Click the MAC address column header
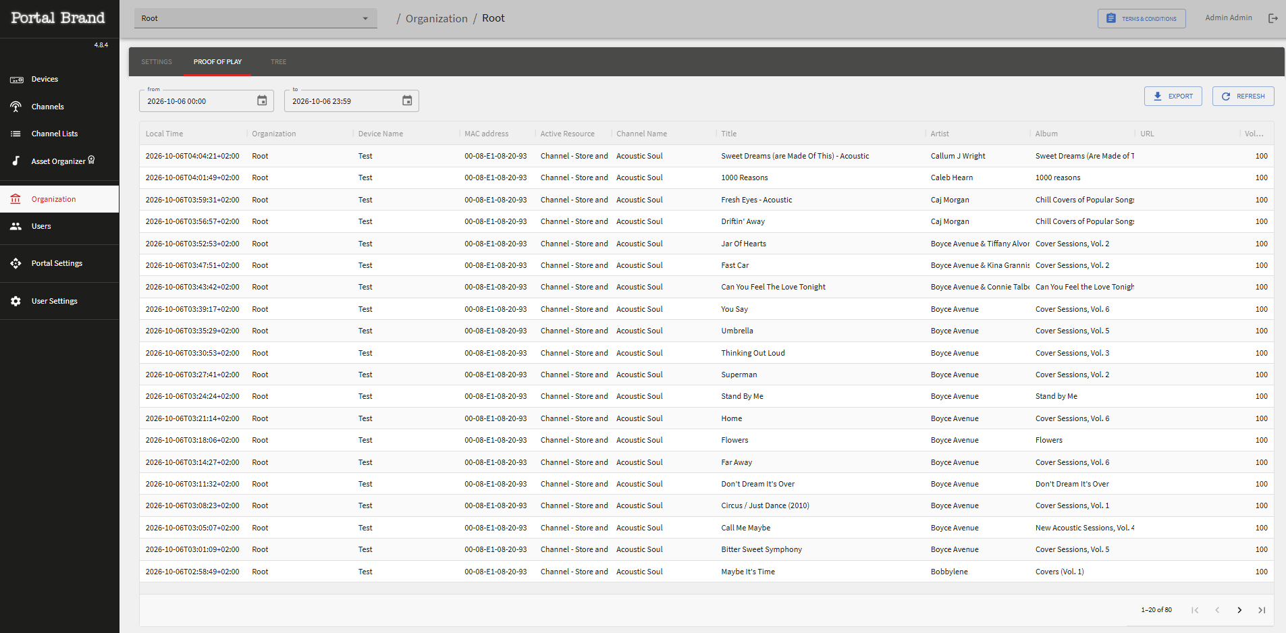Viewport: 1286px width, 633px height. [487, 134]
